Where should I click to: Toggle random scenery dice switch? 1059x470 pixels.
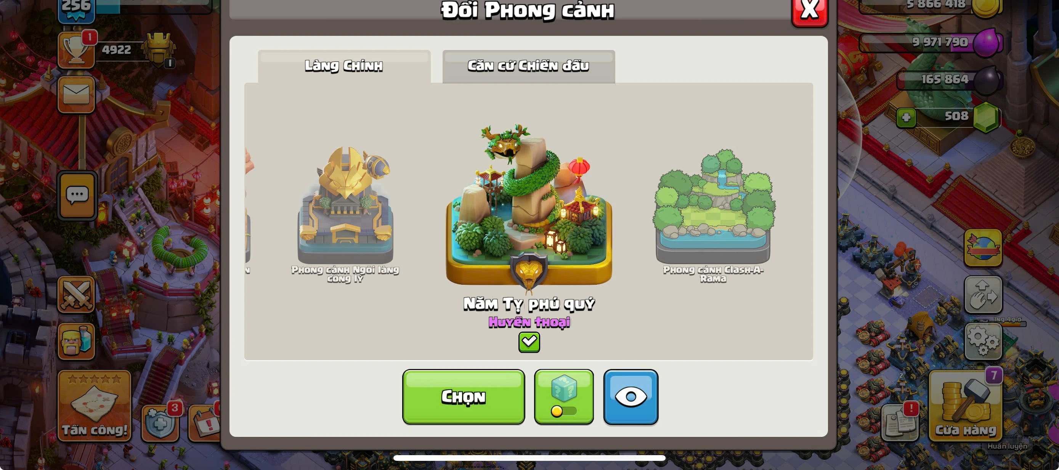point(564,397)
